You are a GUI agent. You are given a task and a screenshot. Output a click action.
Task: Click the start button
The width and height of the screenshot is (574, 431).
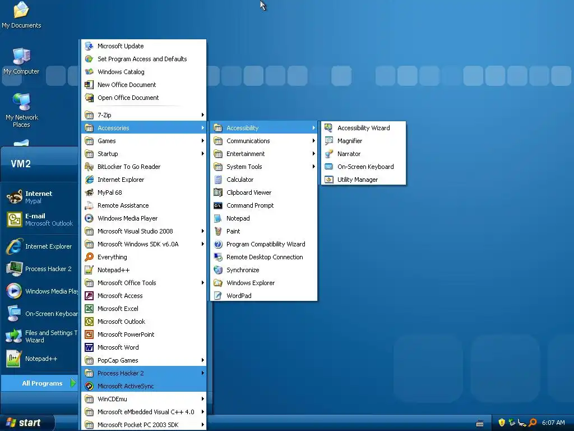click(26, 423)
